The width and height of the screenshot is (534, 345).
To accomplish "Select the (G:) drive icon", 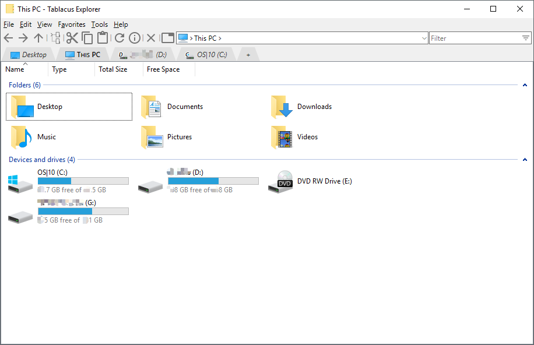I will point(20,217).
